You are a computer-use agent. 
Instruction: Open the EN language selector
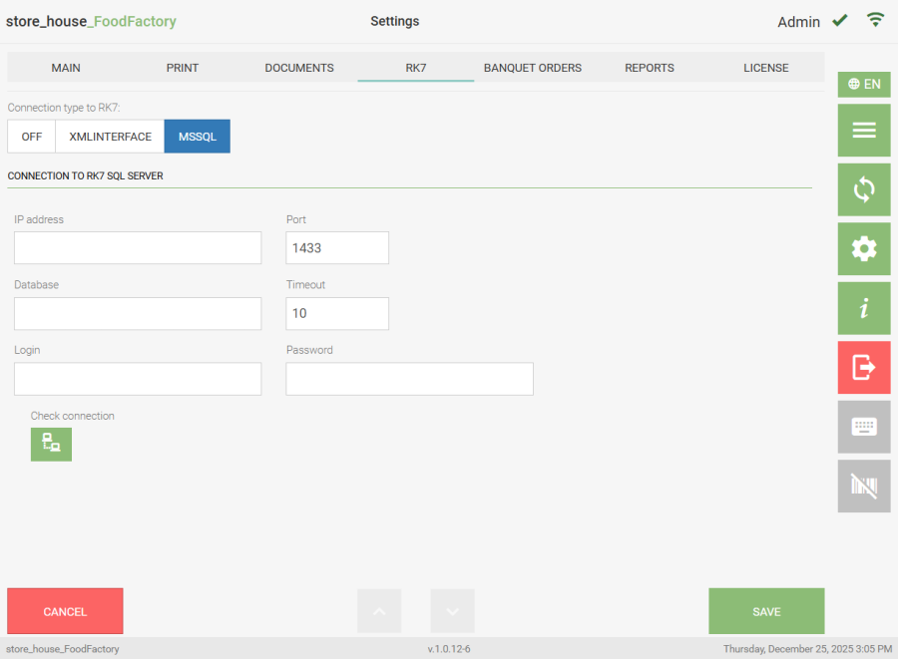863,85
